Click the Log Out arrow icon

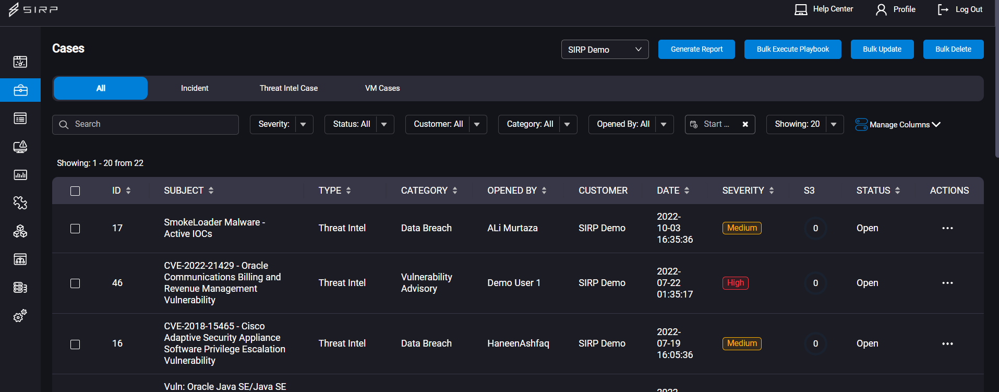(x=943, y=9)
